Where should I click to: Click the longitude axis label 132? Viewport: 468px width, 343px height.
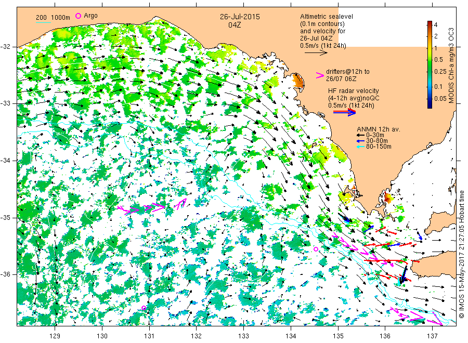pos(197,336)
